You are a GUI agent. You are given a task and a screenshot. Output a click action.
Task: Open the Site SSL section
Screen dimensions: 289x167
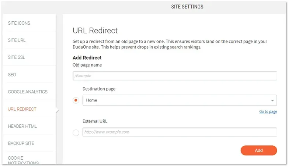(16, 57)
